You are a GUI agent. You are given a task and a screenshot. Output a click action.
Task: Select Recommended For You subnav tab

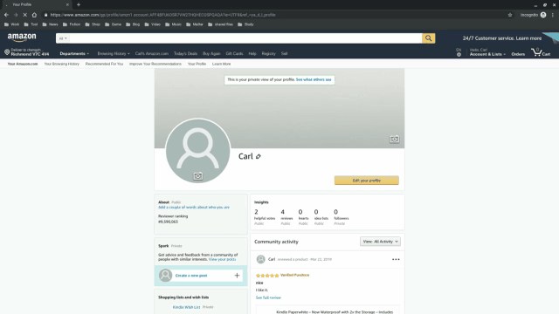tap(104, 64)
